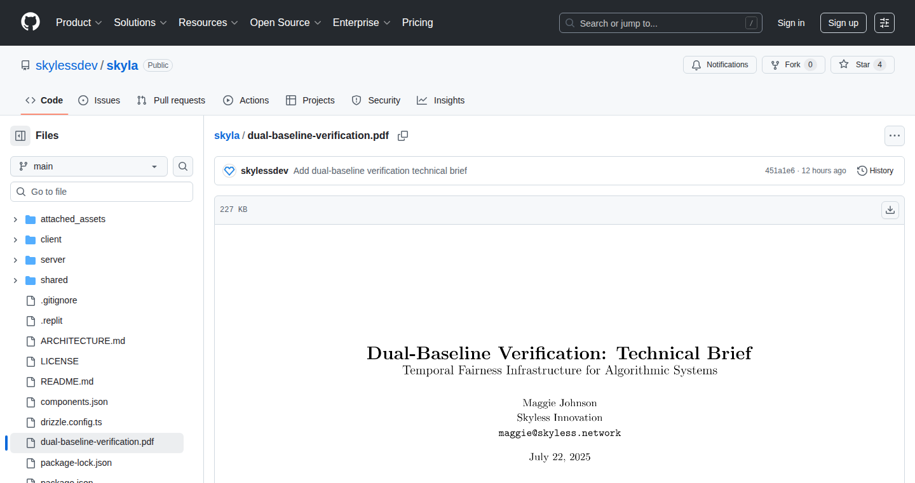Copy file path icon next to filename

coord(403,136)
